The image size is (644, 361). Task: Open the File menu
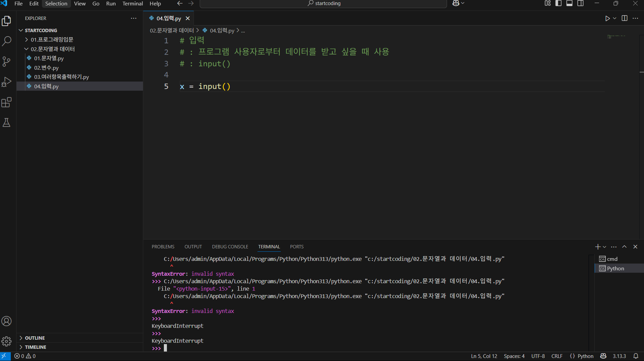[19, 3]
